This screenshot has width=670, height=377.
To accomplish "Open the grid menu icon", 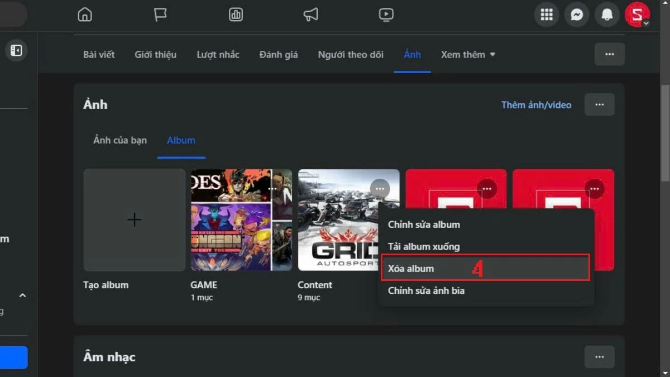I will (x=547, y=15).
